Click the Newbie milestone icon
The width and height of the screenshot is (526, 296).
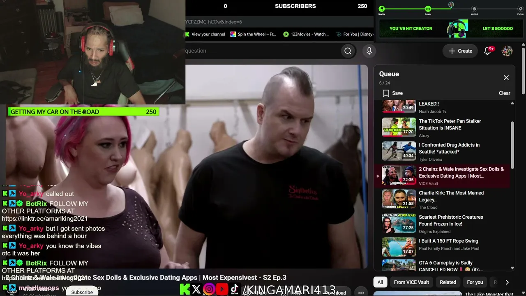pos(382,9)
